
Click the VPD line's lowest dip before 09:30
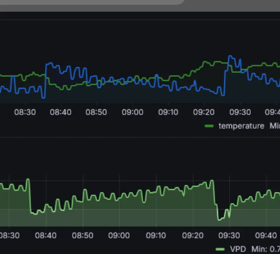[x=220, y=220]
